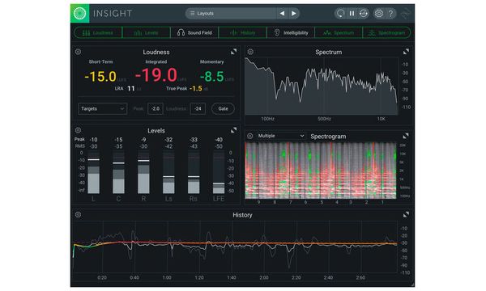Toggle the Intelligibility module tab
This screenshot has height=291, width=486.
(291, 32)
